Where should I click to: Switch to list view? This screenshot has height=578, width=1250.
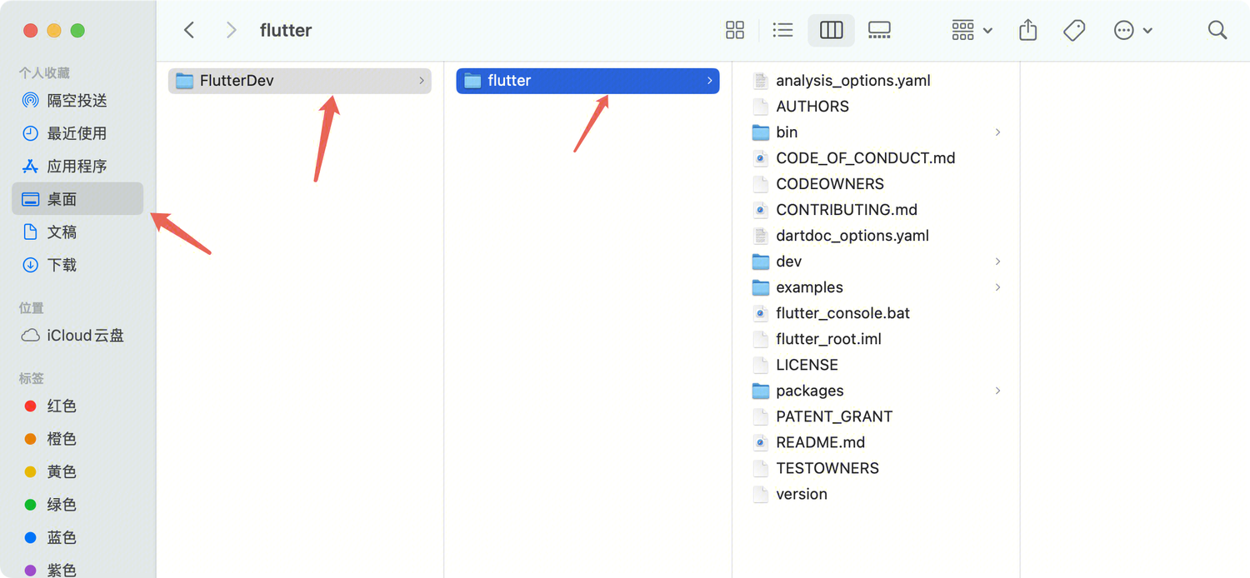coord(782,31)
